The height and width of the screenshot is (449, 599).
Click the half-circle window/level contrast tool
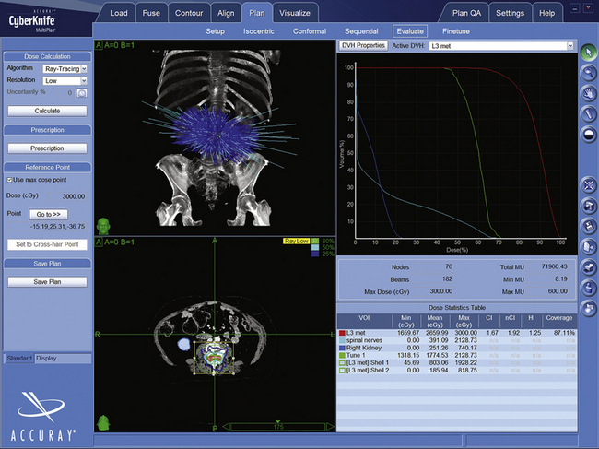click(x=588, y=134)
